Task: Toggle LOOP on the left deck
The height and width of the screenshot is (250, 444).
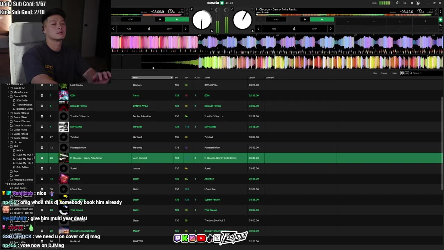Action: point(169,29)
